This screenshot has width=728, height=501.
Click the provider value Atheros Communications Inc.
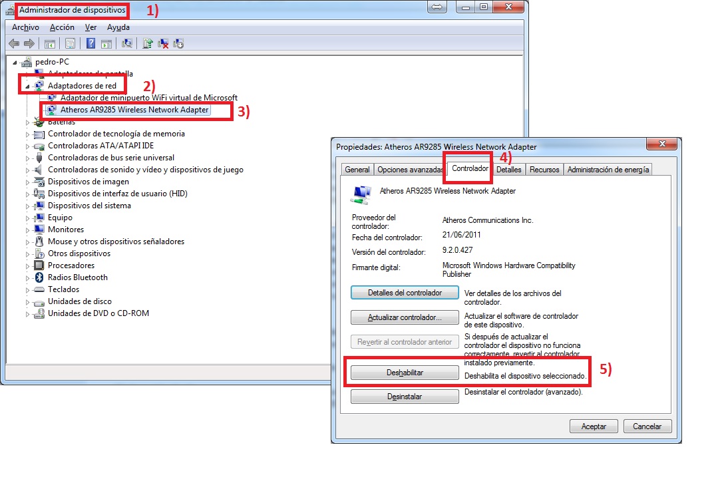coord(488,220)
